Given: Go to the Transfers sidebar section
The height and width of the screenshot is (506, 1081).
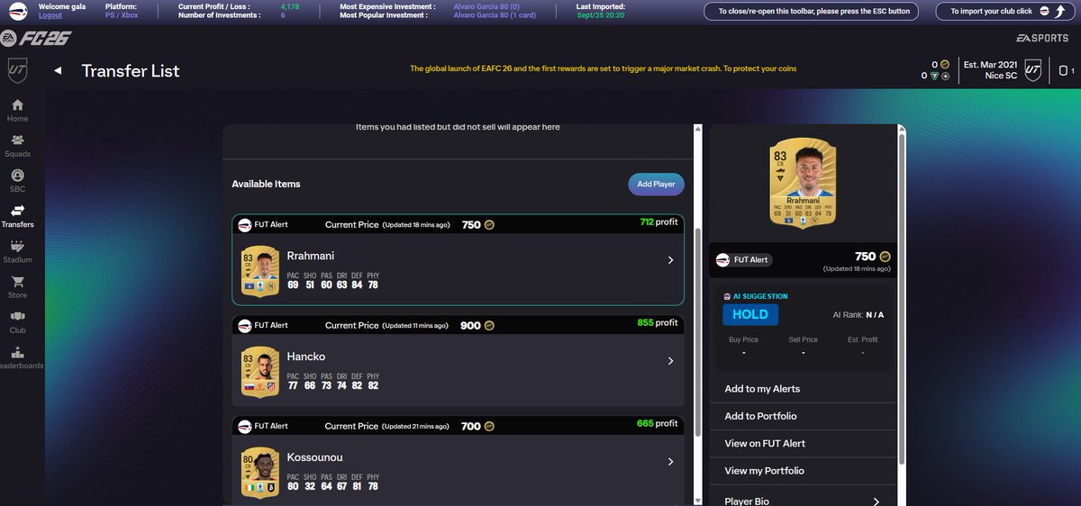Looking at the screenshot, I should coord(18,216).
